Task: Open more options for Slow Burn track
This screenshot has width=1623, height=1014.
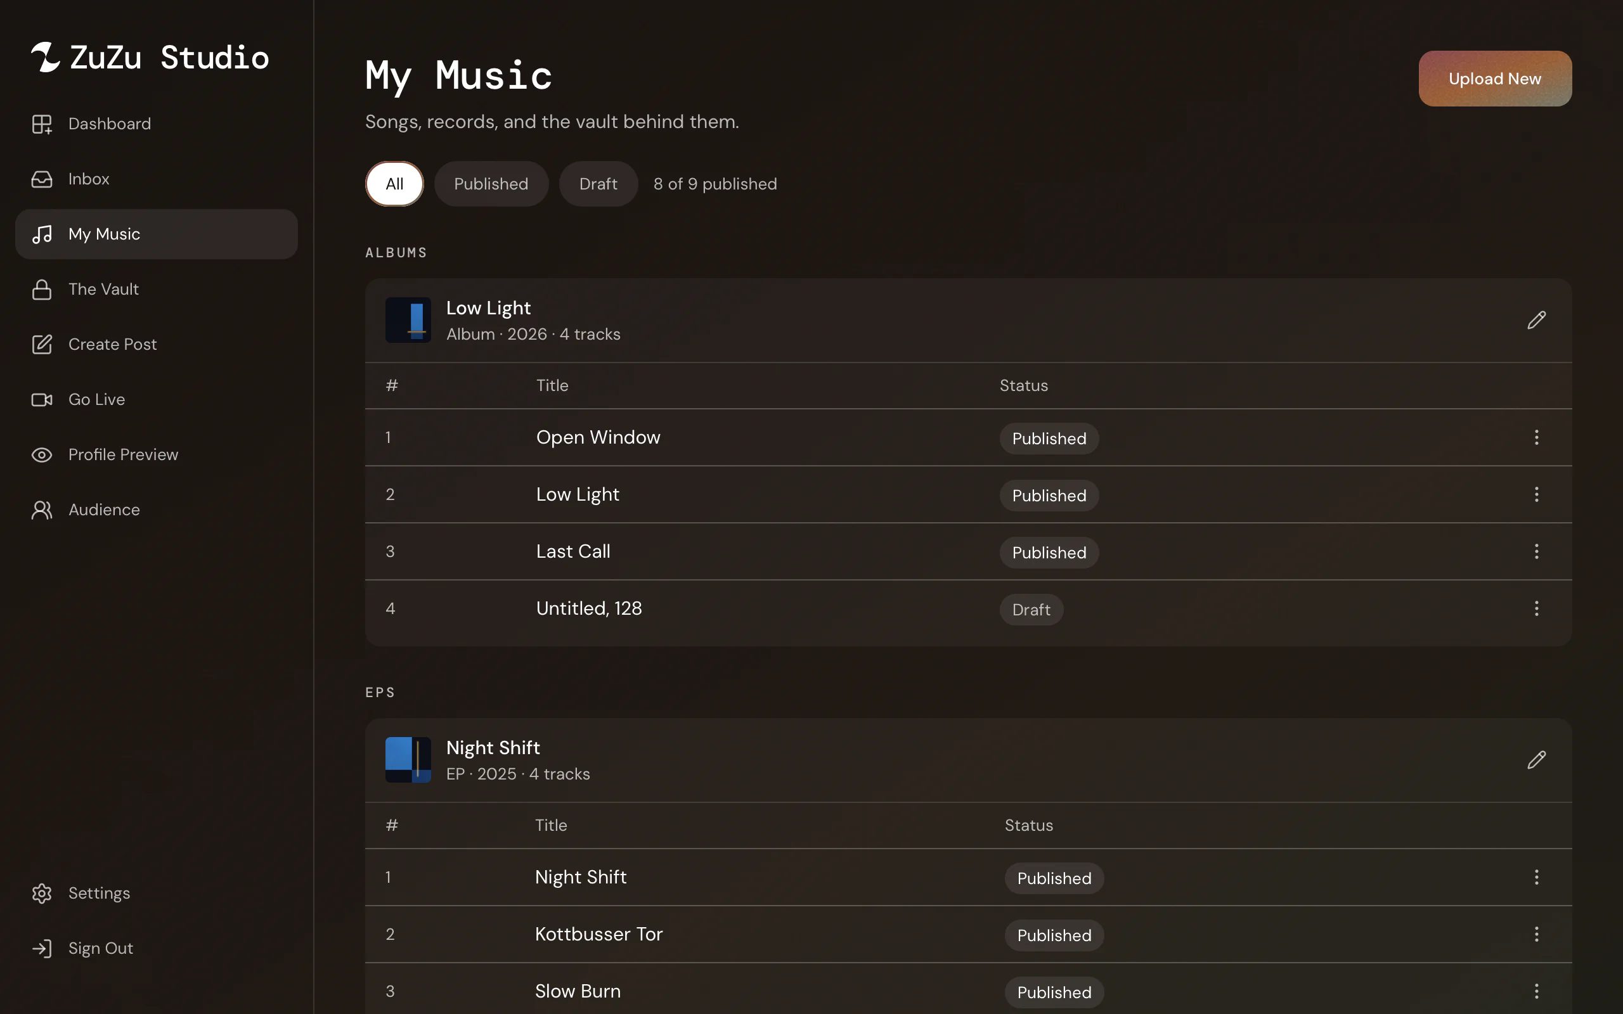Action: pyautogui.click(x=1537, y=991)
